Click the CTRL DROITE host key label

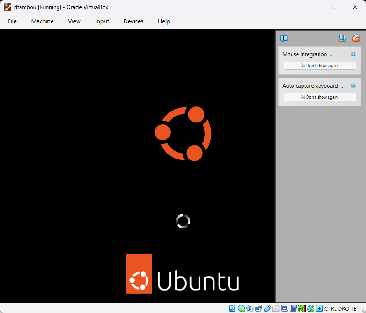[x=340, y=308]
